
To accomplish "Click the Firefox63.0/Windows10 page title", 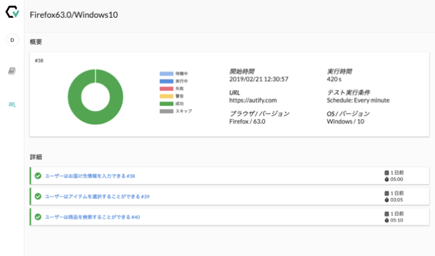I will coord(74,14).
